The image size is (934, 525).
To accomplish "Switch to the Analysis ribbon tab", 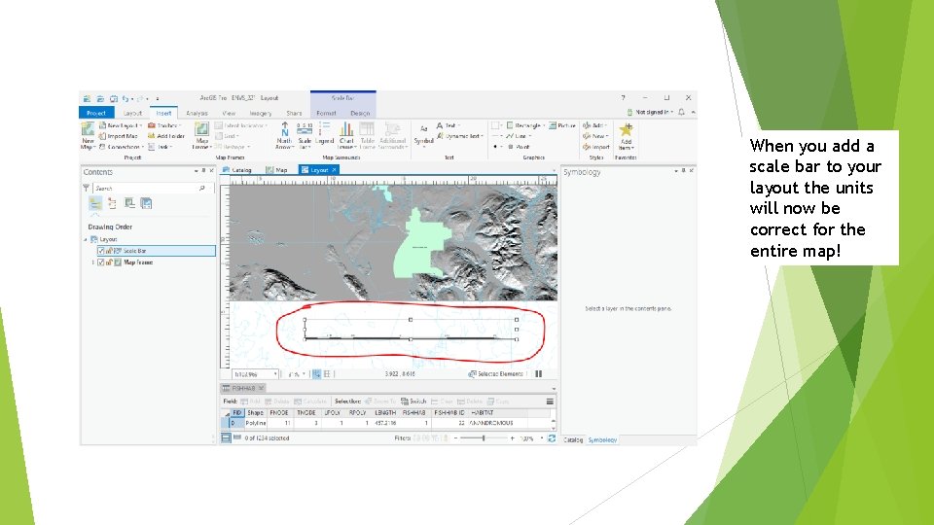I will point(197,113).
